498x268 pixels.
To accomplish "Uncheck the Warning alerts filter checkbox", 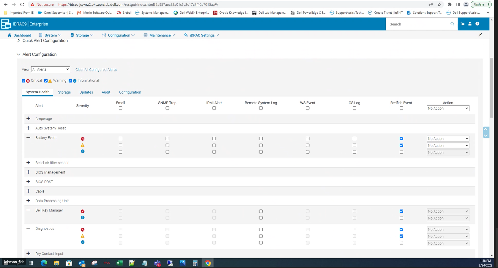I will pyautogui.click(x=46, y=81).
